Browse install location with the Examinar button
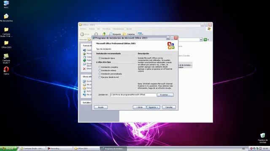 click(x=165, y=95)
